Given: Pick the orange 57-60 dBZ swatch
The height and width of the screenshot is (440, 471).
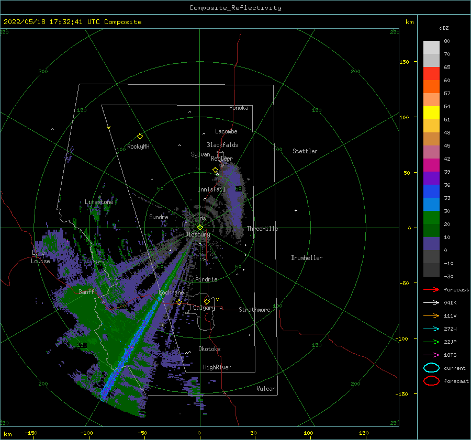Looking at the screenshot, I should tap(431, 87).
